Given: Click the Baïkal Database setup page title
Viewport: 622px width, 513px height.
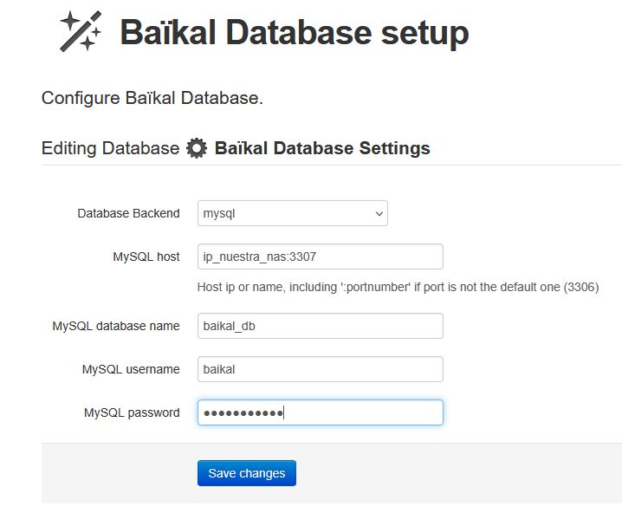Looking at the screenshot, I should [x=294, y=33].
